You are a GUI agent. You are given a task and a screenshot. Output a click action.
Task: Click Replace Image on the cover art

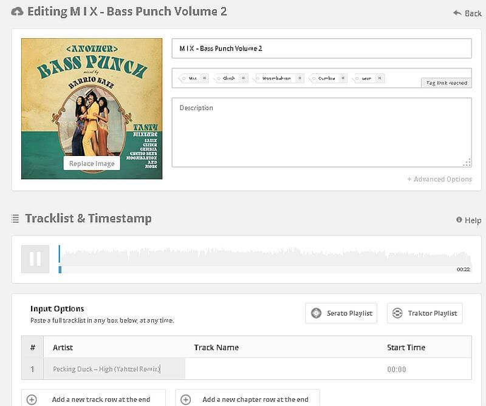click(x=91, y=163)
